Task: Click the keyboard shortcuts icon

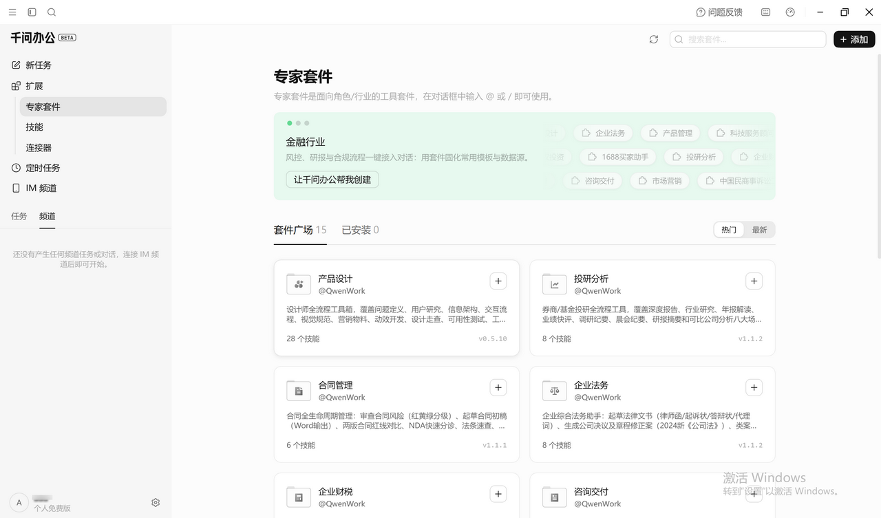Action: 766,12
